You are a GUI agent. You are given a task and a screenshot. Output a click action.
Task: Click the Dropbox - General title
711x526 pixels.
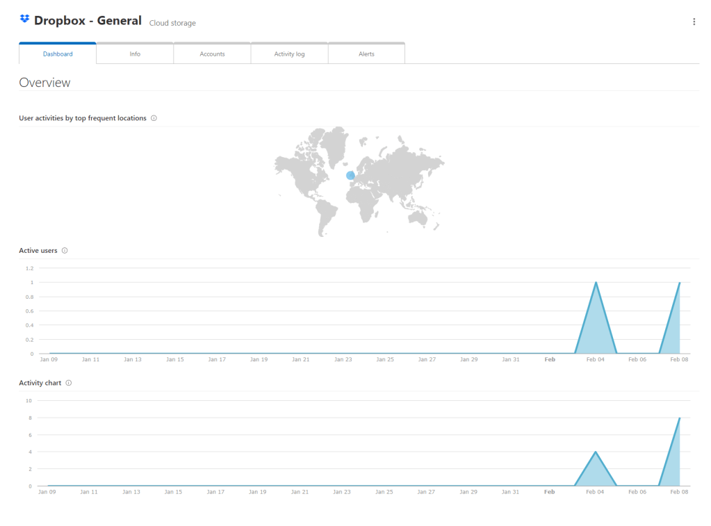coord(88,21)
